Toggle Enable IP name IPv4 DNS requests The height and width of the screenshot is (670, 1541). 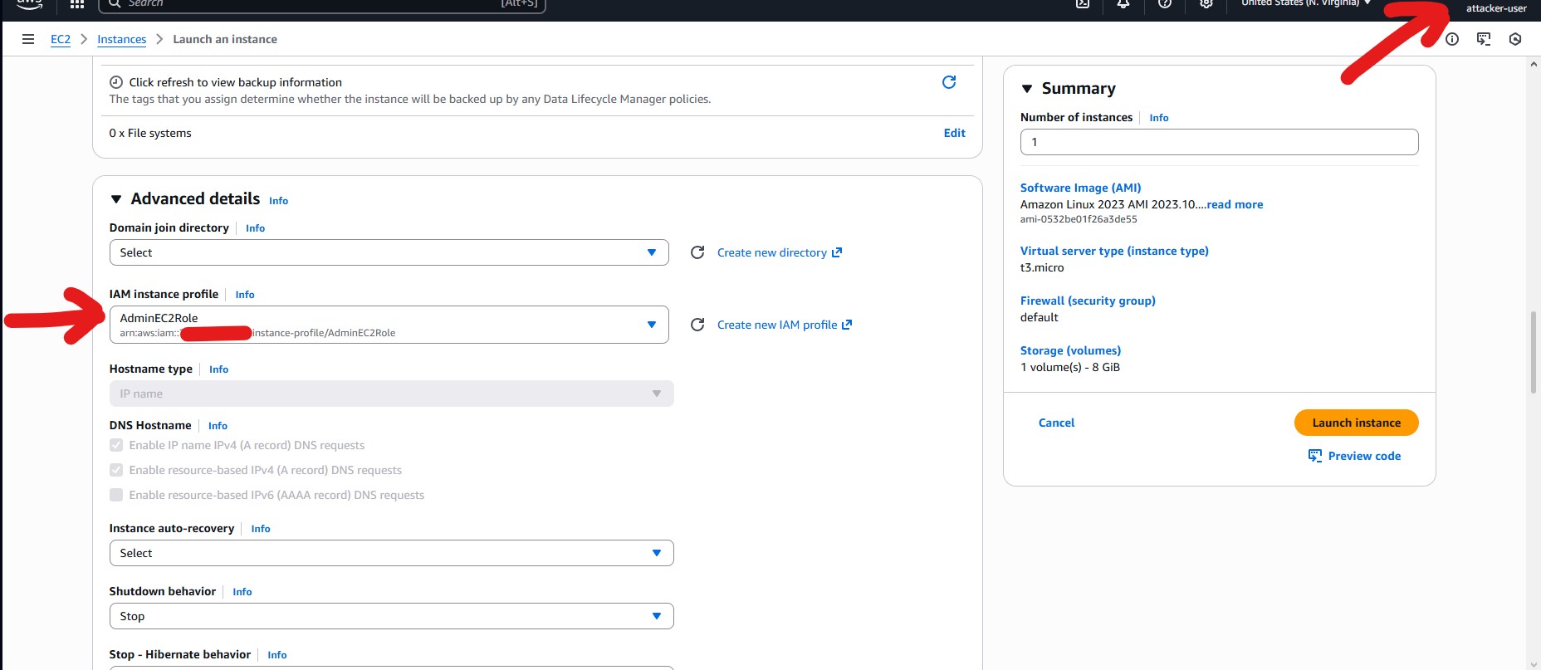(116, 445)
